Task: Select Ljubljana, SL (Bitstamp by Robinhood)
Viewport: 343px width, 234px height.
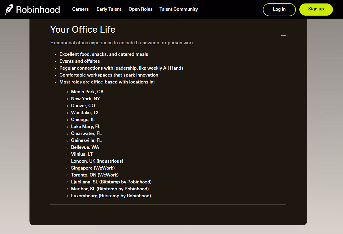Action: [111, 182]
